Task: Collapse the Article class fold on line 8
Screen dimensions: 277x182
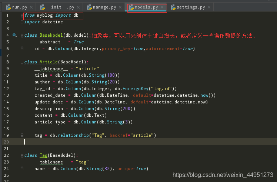Action: point(22,62)
